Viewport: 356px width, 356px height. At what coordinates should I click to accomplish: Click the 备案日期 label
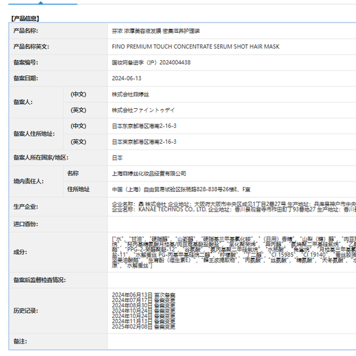[x=26, y=78]
